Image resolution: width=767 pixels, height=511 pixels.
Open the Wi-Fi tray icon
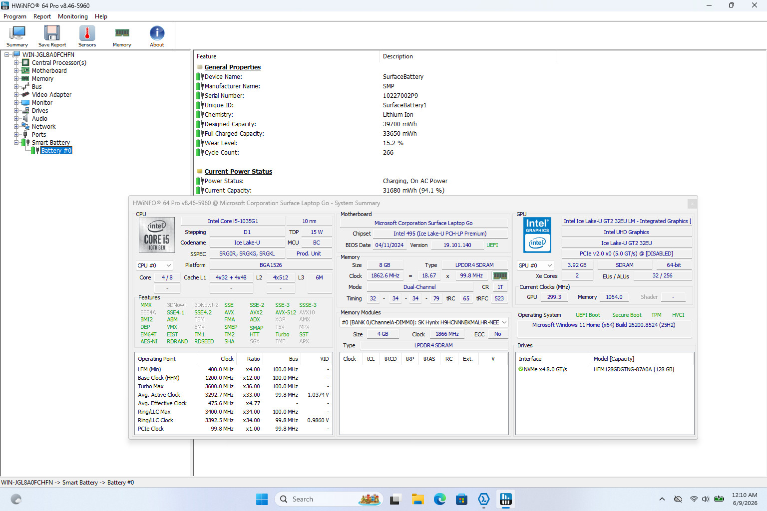[694, 499]
